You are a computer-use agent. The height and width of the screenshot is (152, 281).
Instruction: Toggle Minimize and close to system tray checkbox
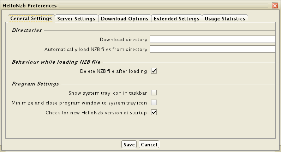pos(154,102)
